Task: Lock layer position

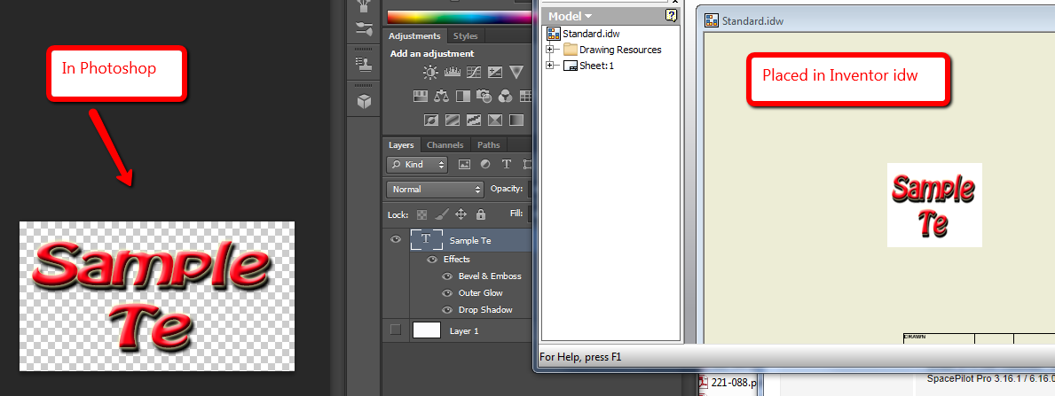Action: coord(461,214)
